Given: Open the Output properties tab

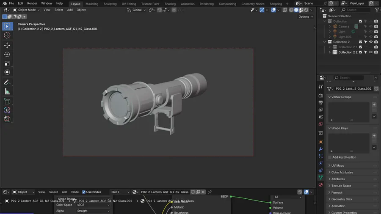Looking at the screenshot, I should (x=321, y=103).
